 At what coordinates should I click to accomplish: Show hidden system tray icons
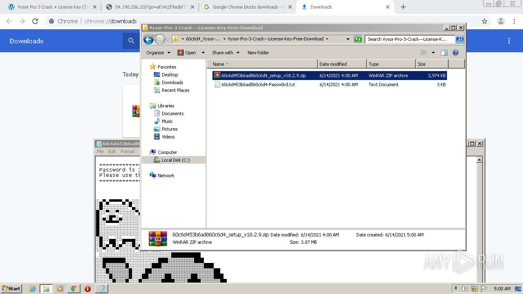[x=456, y=289]
